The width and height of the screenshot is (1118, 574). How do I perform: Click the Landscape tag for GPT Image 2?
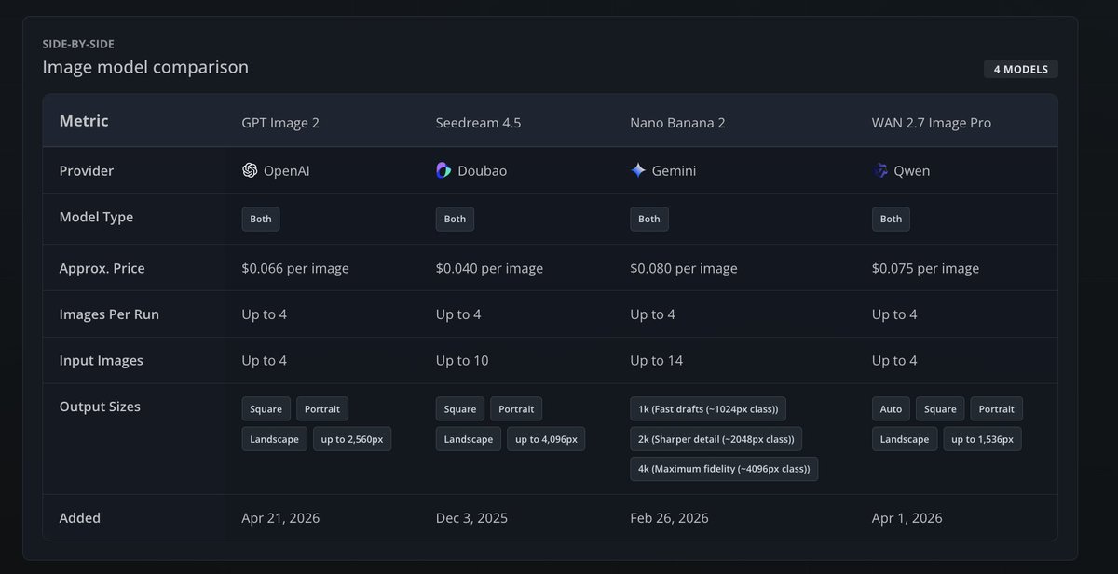point(274,439)
